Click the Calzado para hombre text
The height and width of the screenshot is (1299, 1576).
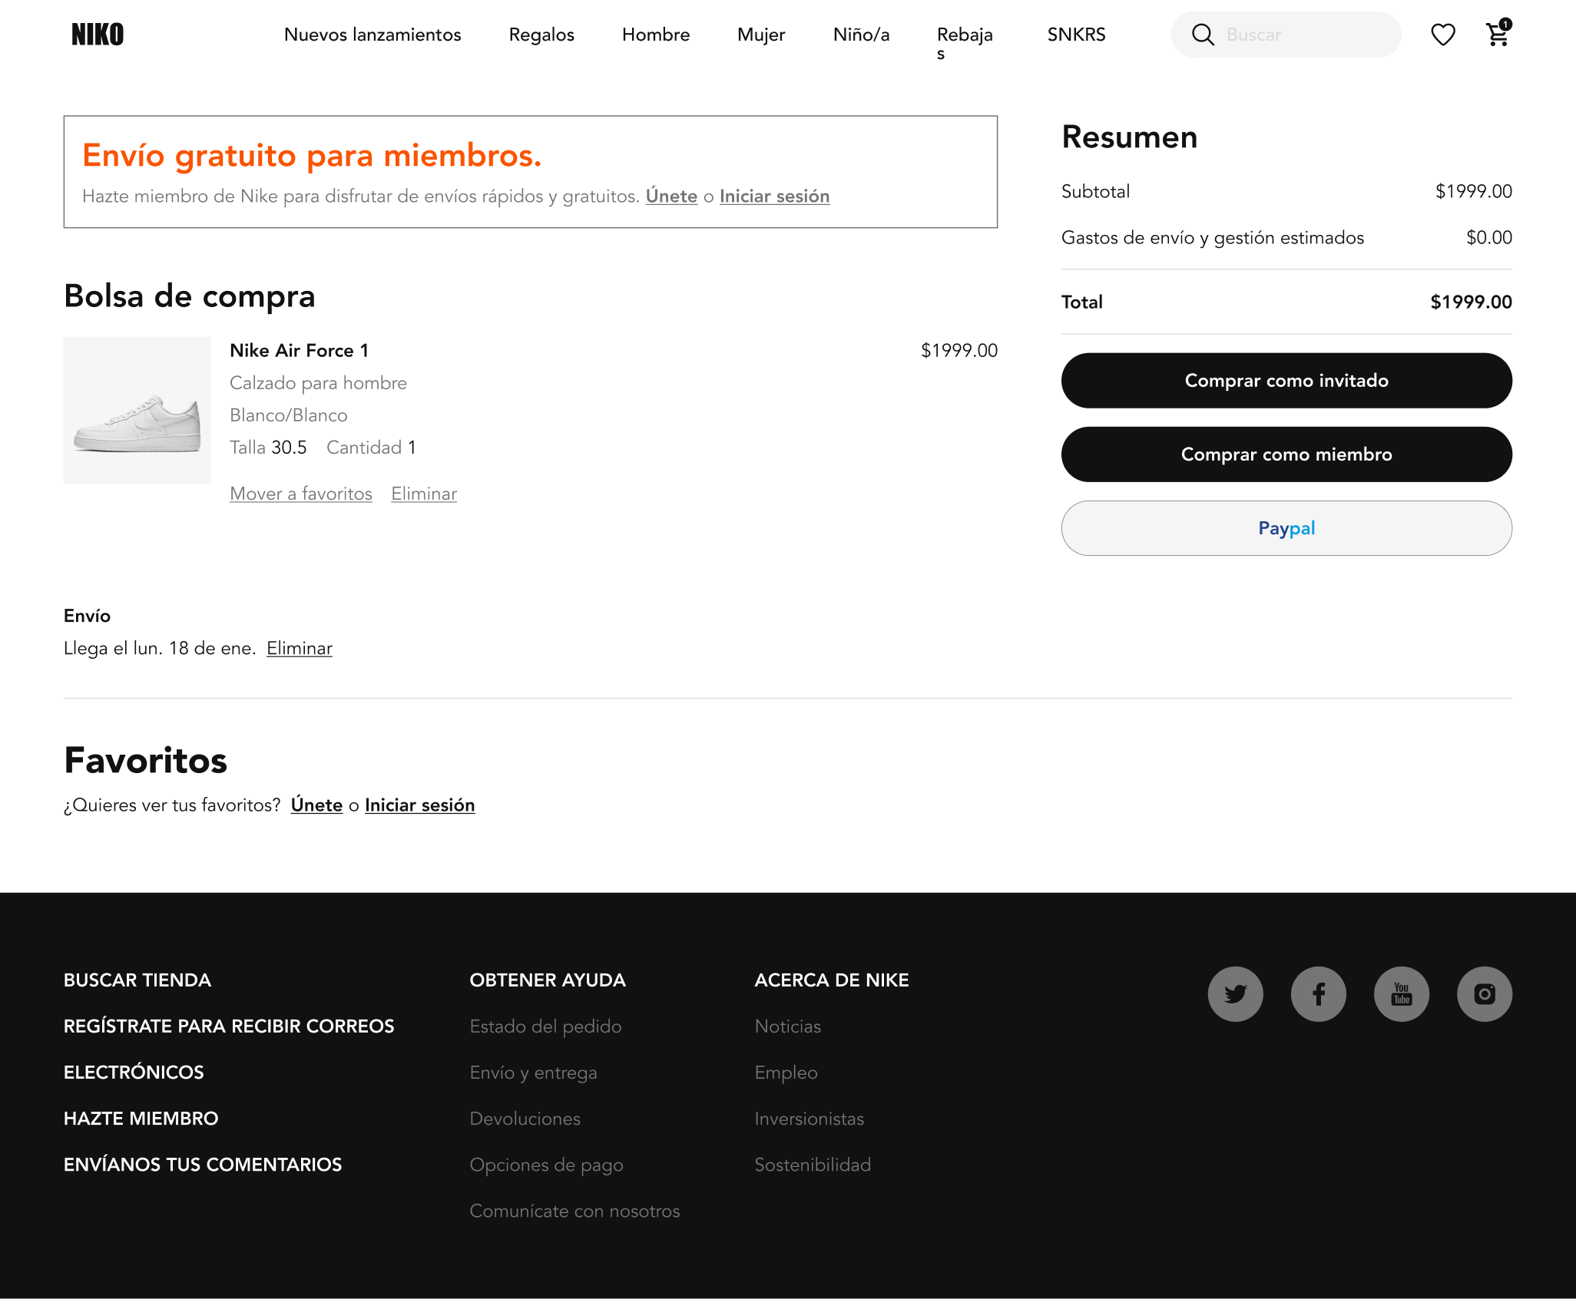[318, 382]
